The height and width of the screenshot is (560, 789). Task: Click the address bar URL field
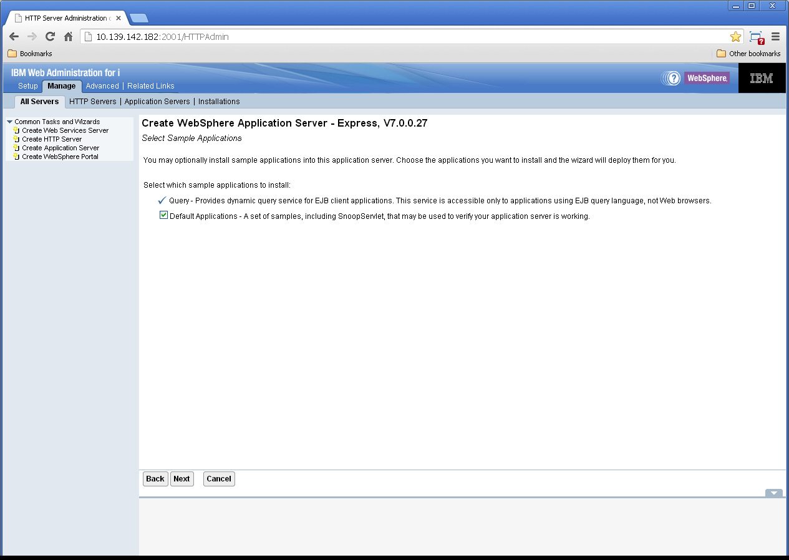pyautogui.click(x=412, y=37)
